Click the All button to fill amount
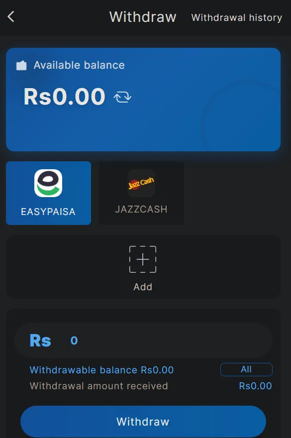The image size is (291, 438). coord(247,369)
